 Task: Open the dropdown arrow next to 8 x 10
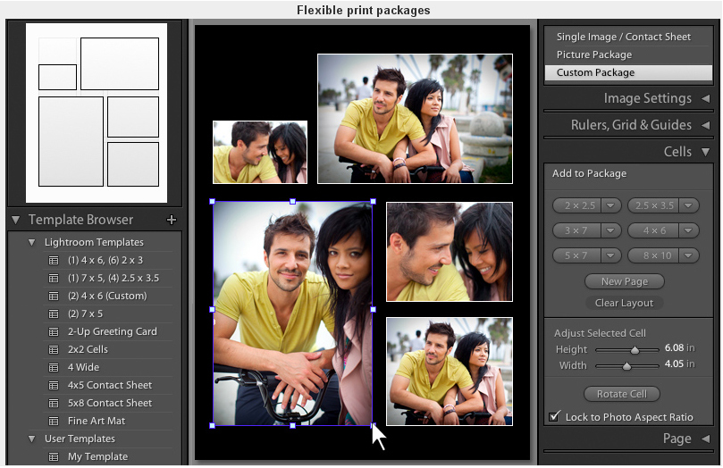tap(688, 255)
